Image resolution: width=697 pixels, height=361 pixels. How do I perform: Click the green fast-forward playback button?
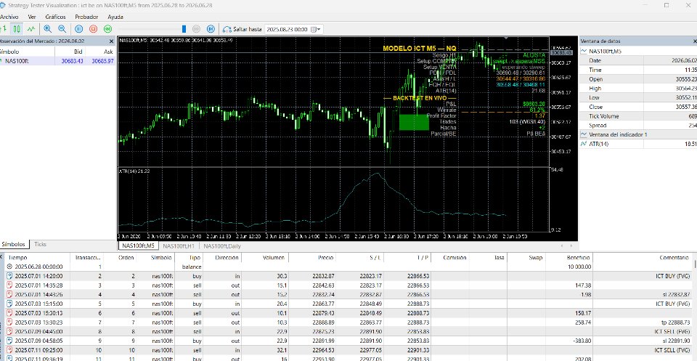point(107,29)
